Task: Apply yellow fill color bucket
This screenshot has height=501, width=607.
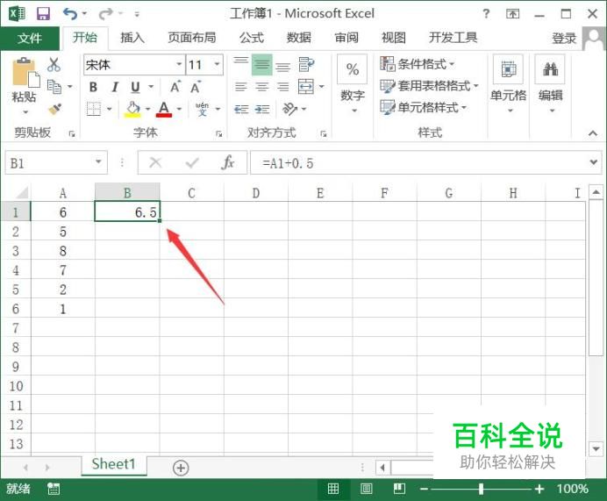Action: [132, 109]
